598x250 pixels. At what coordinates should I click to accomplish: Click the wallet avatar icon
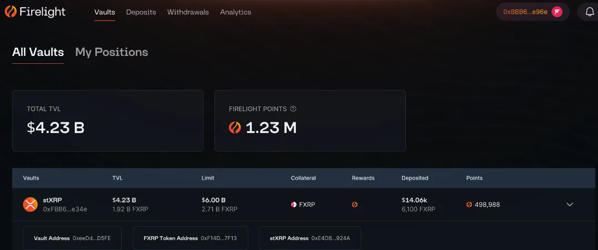[556, 12]
